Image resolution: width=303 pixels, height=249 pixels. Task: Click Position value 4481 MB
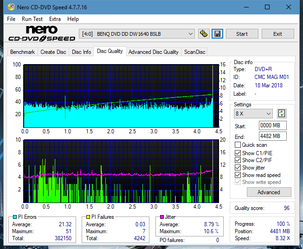point(280,231)
